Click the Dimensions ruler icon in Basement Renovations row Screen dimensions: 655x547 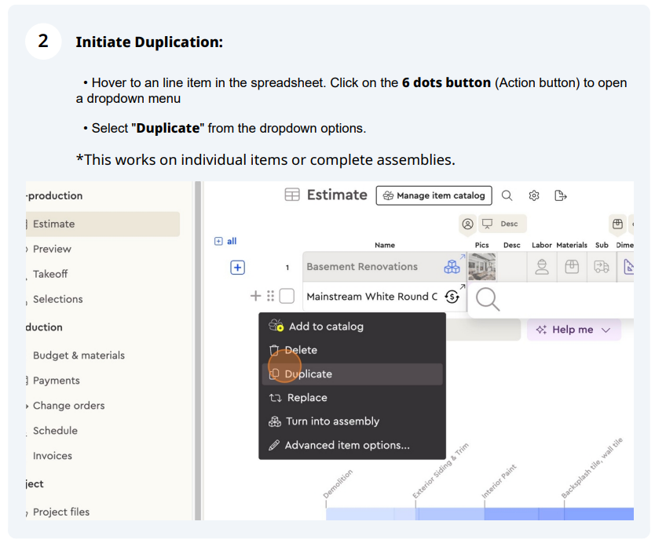(628, 266)
